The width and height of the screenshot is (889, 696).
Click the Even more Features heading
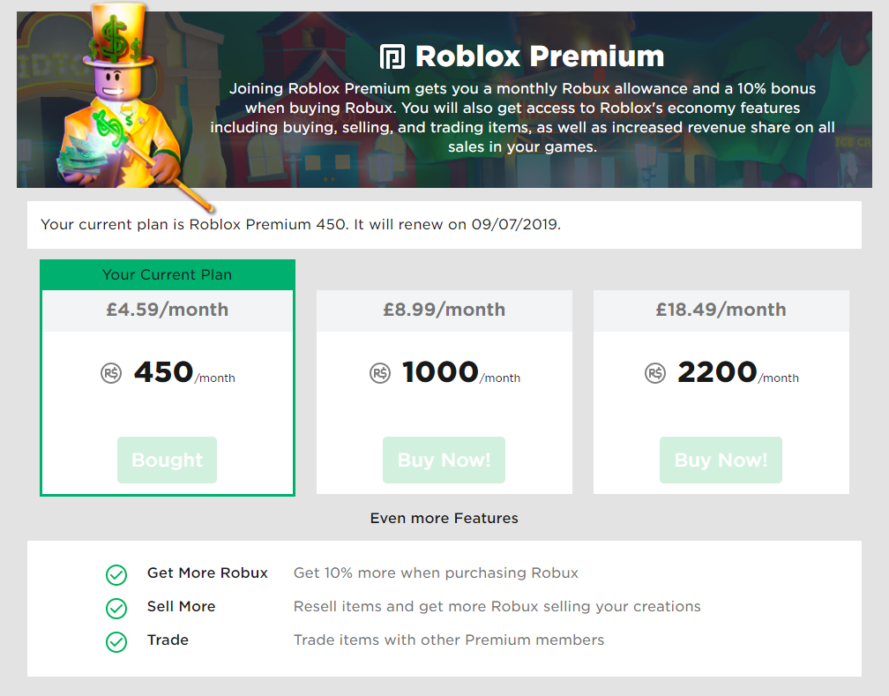(444, 519)
